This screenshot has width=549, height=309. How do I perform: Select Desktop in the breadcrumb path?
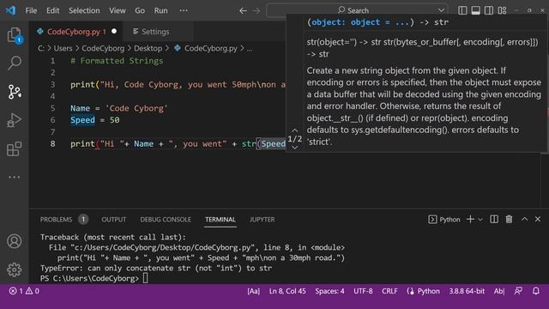coord(148,48)
